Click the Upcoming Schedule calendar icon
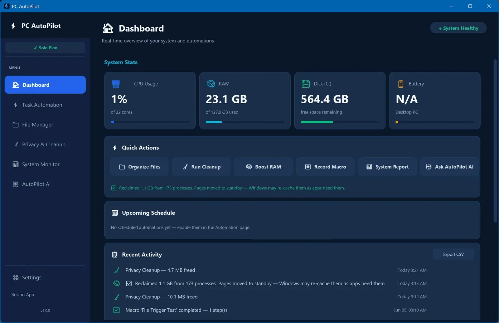Screen dimensions: 499x323 click(x=115, y=213)
